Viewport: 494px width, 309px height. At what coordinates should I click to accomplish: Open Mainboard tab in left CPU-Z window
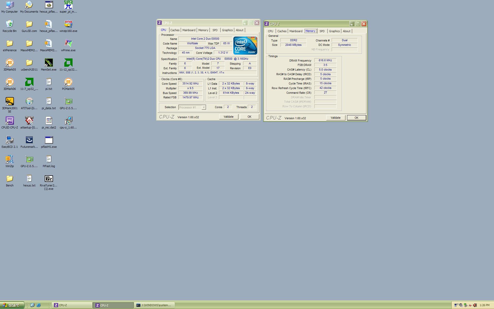pos(189,30)
